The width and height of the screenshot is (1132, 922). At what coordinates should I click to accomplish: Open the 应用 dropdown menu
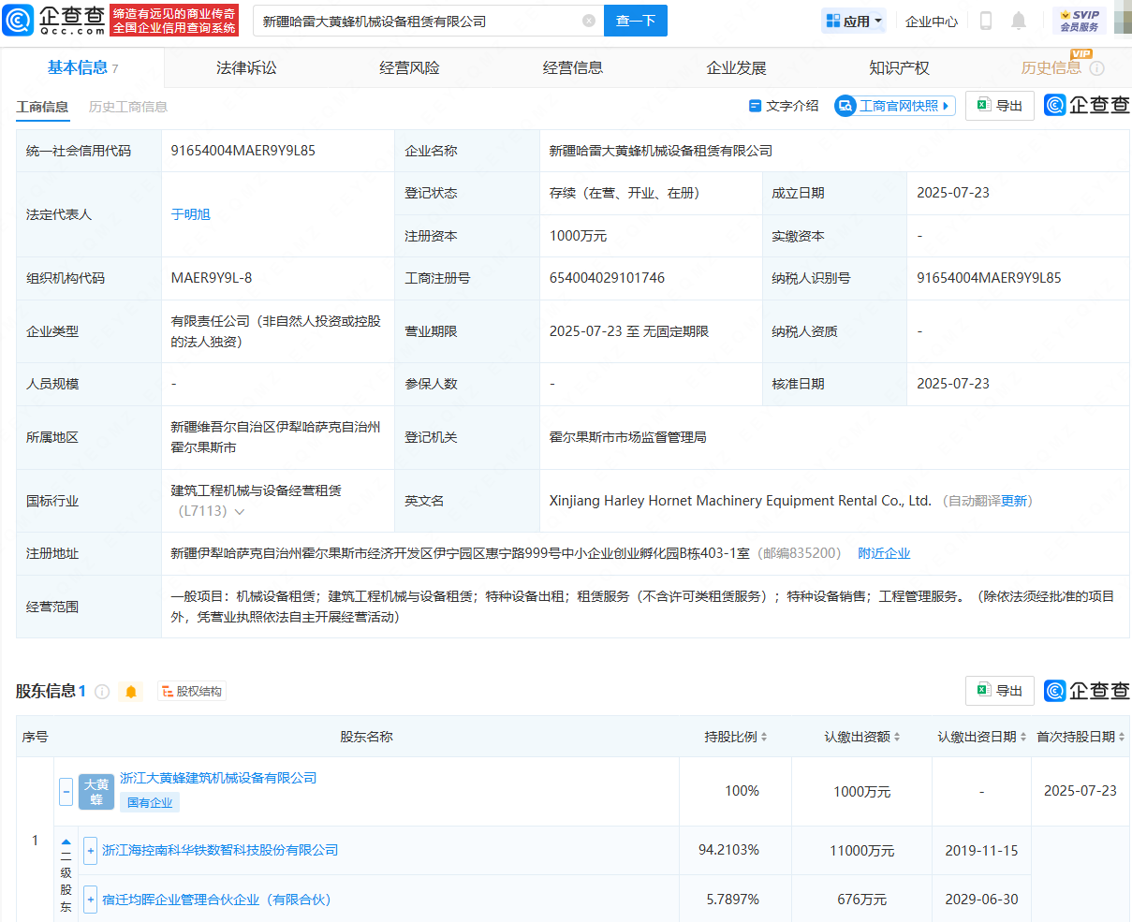click(x=854, y=21)
